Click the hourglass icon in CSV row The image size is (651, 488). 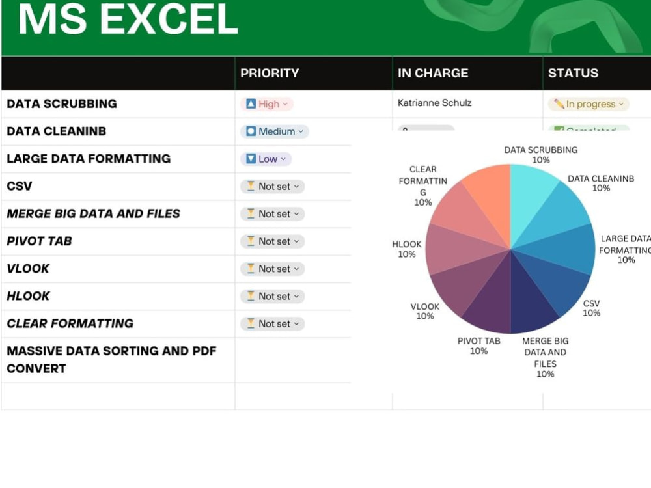pos(251,186)
